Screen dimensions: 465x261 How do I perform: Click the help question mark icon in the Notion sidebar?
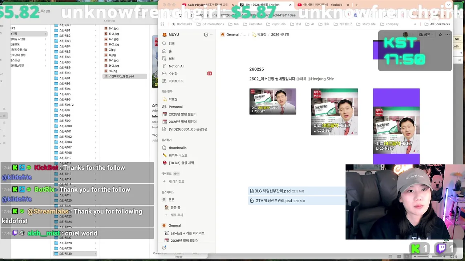(x=164, y=248)
